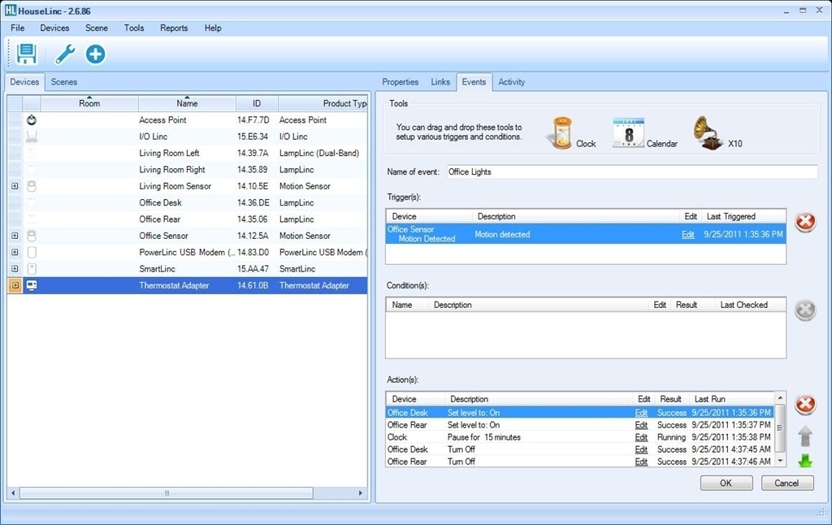Sort devices by Room column header

point(89,103)
